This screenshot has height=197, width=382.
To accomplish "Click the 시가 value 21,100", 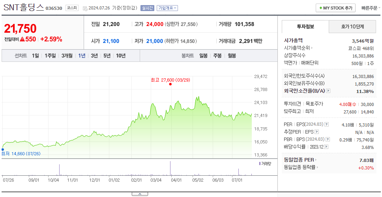I will click(111, 41).
